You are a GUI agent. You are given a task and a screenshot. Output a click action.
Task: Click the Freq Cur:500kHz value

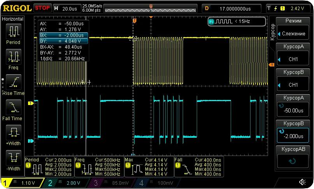(x=108, y=160)
